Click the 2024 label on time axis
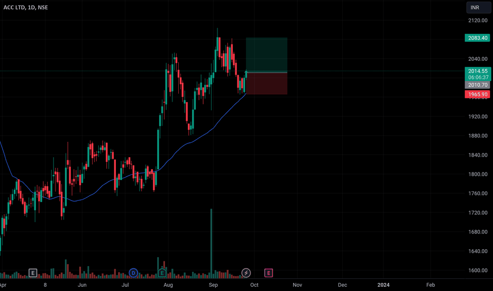This screenshot has width=493, height=291. tap(384, 285)
